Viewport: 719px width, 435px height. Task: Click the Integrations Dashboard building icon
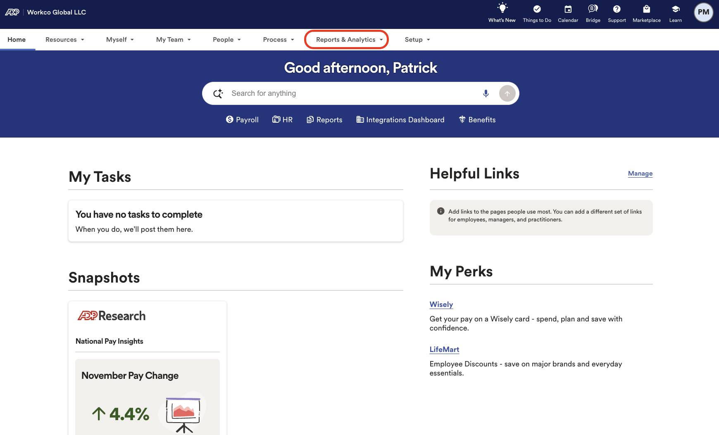[x=360, y=119]
